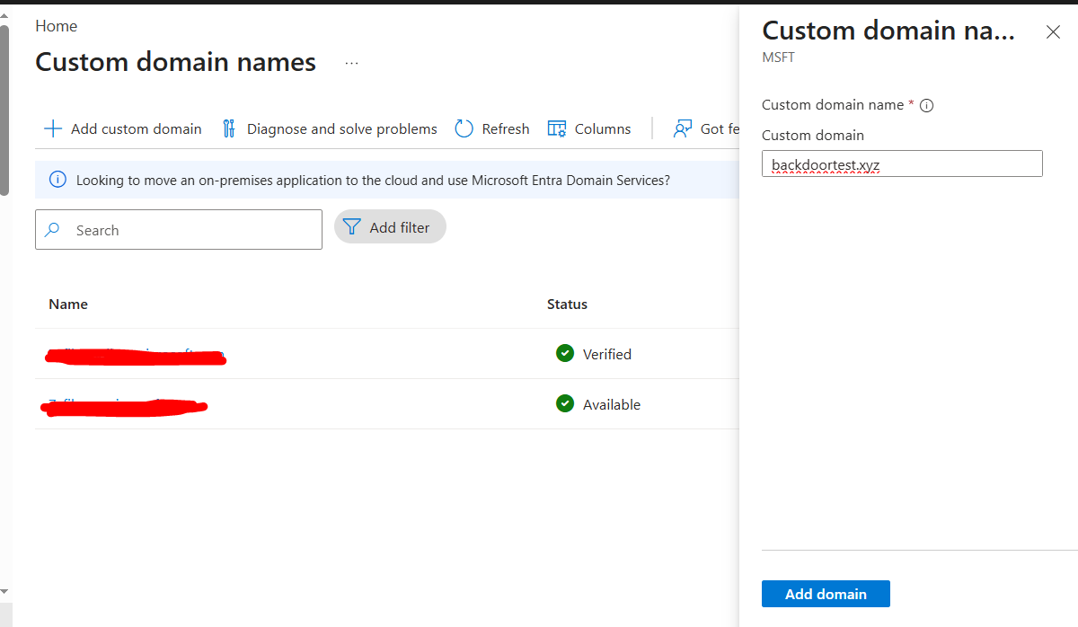Open the ellipsis menu beside page title

pyautogui.click(x=351, y=63)
